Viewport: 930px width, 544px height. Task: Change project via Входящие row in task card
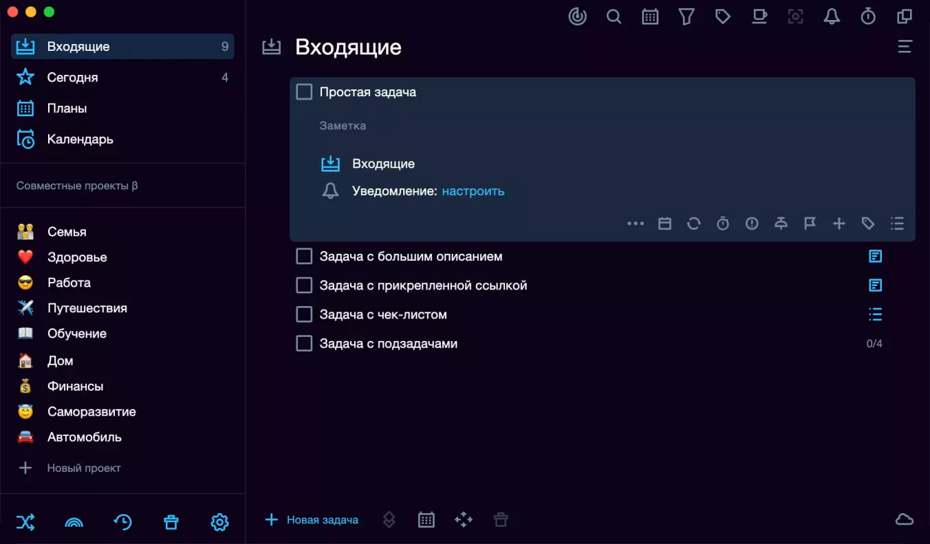[368, 164]
